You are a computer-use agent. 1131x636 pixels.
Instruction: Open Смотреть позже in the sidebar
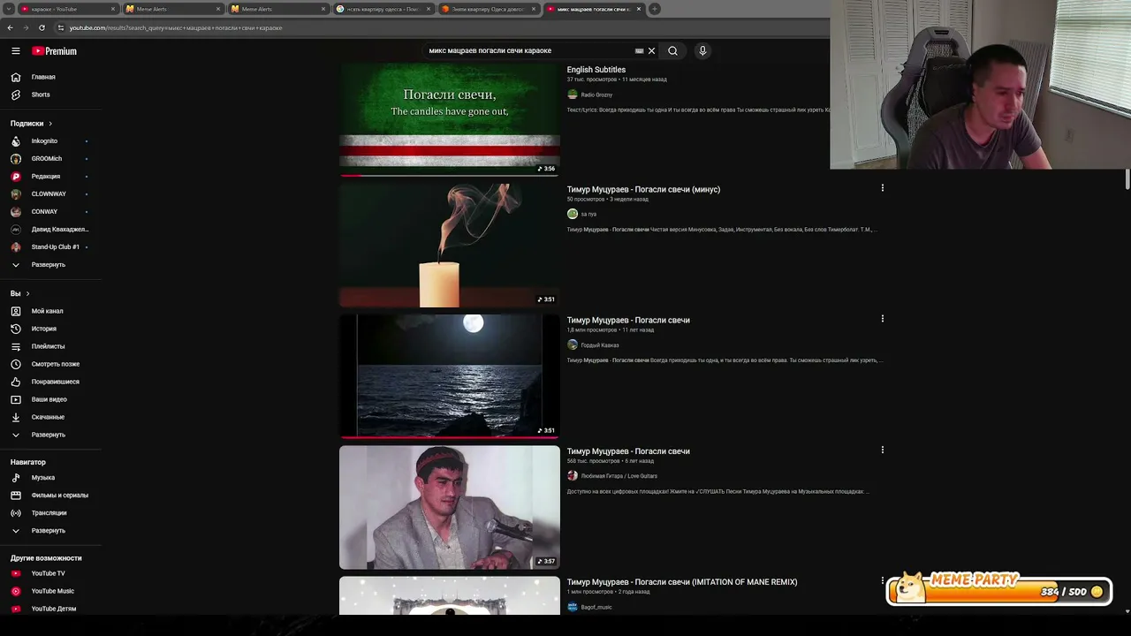(x=50, y=364)
